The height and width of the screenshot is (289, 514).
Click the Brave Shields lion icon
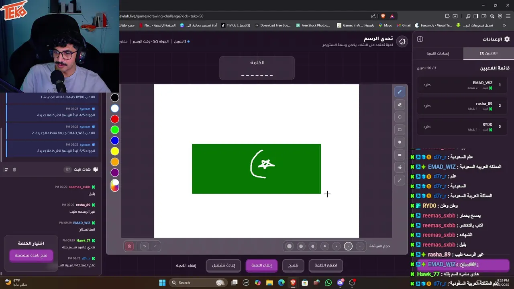coord(383,16)
